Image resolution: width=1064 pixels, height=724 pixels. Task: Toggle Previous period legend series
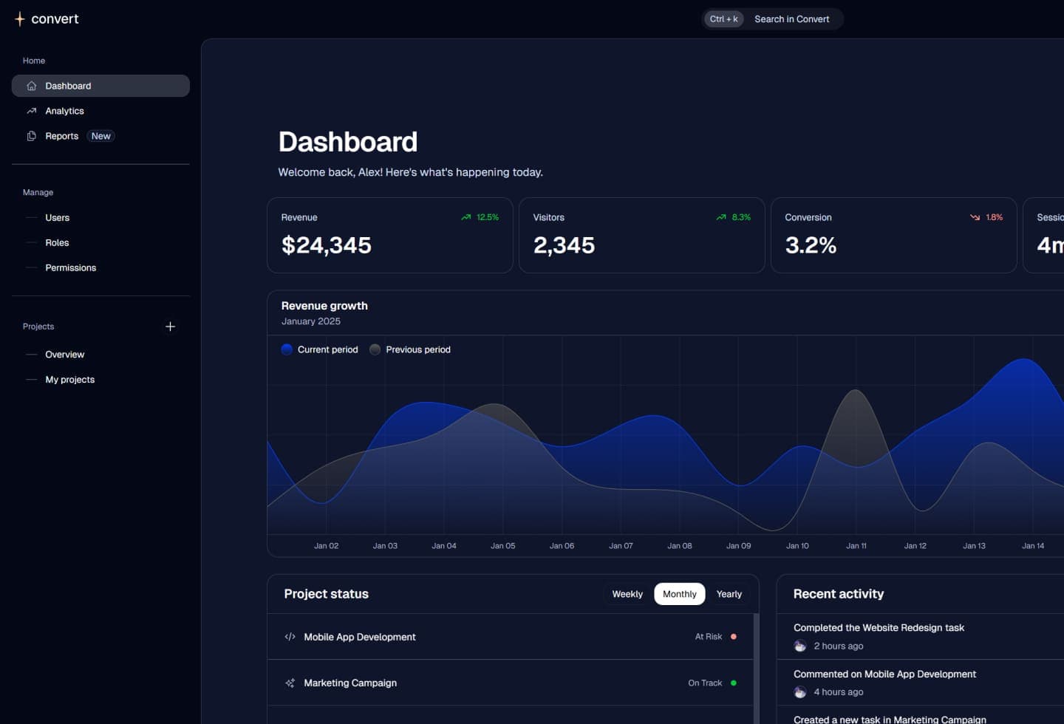tap(410, 349)
